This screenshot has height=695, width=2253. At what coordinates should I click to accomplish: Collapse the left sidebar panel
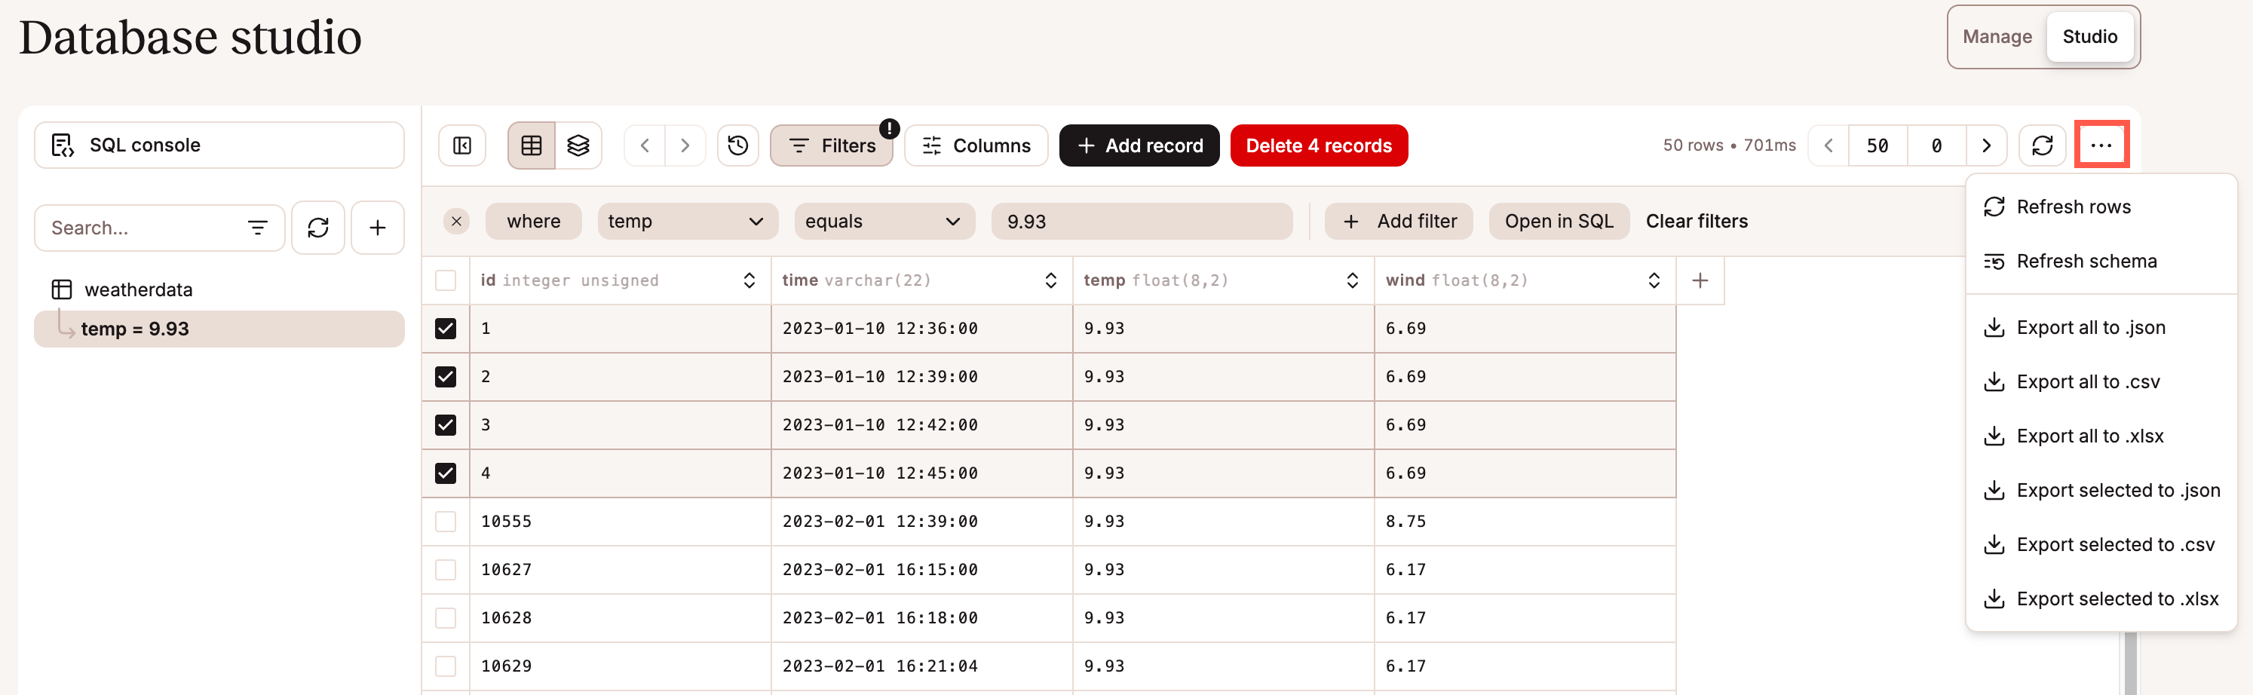tap(461, 145)
